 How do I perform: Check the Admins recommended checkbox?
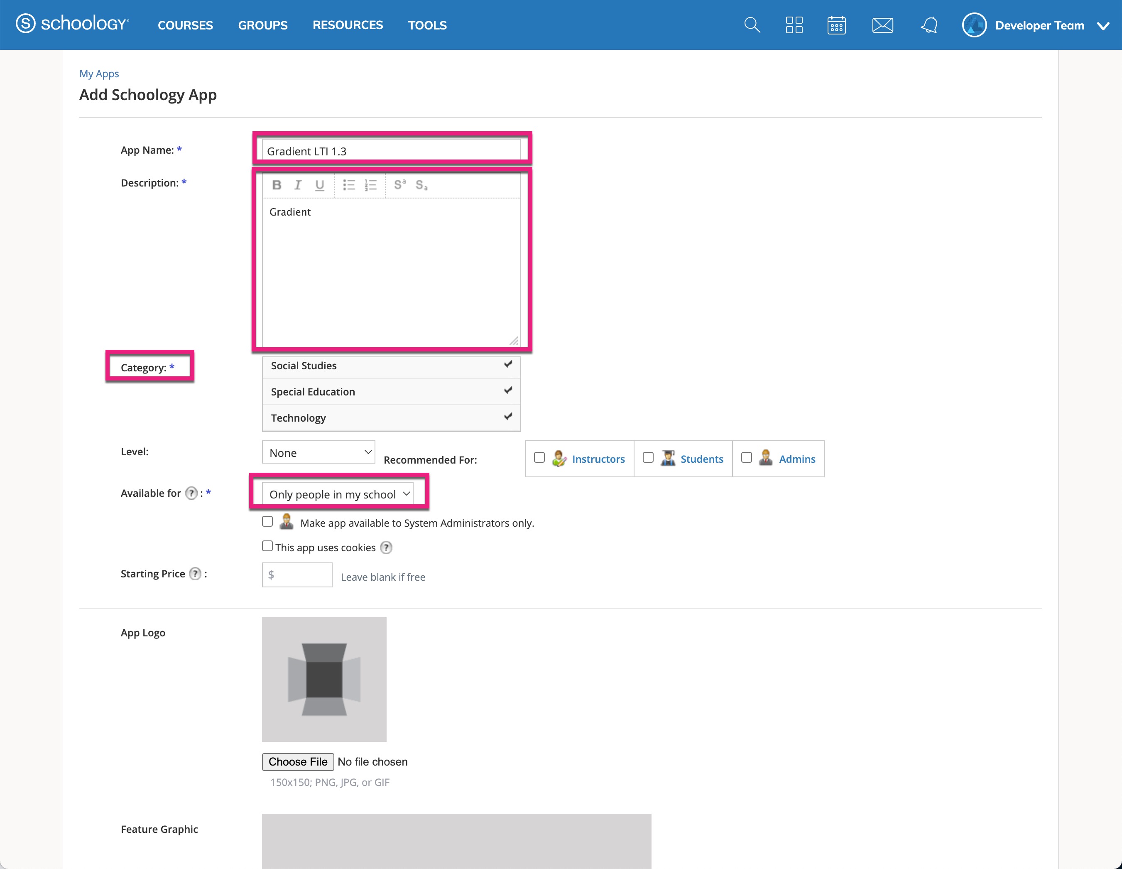746,457
